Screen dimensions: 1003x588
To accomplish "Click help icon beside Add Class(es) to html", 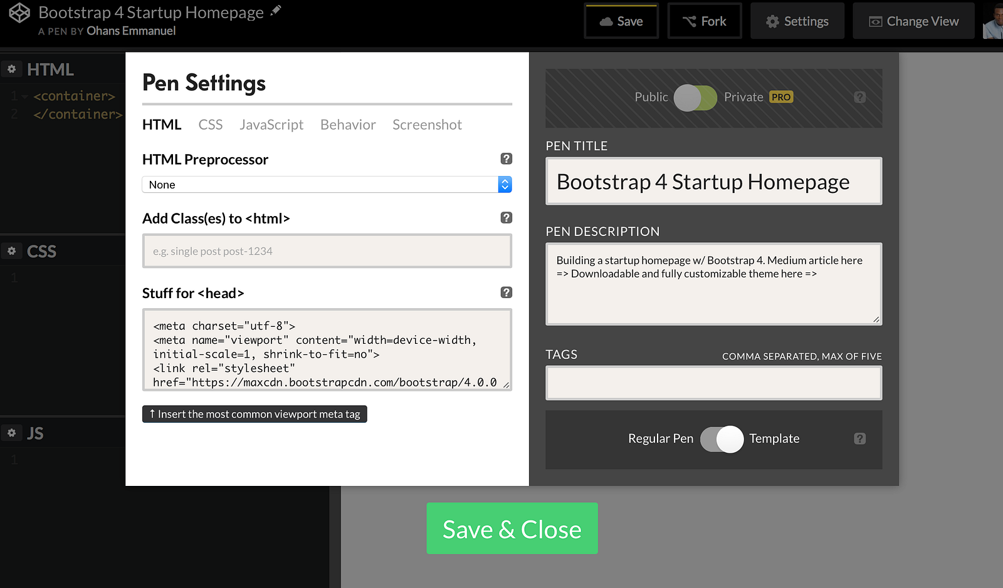I will click(x=507, y=218).
